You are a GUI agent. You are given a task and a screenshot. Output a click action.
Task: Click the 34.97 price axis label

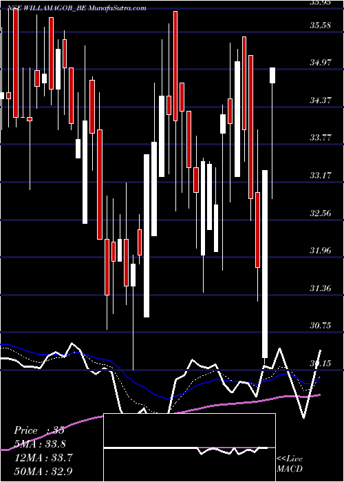click(321, 63)
